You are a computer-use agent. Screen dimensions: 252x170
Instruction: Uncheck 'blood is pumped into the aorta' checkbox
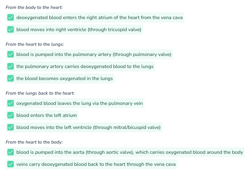click(10, 152)
